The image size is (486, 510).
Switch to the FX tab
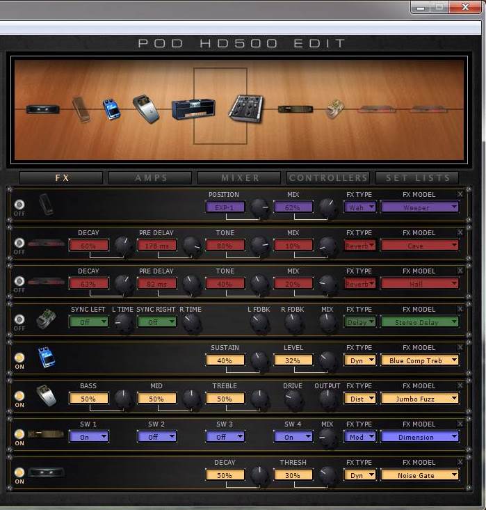(61, 178)
